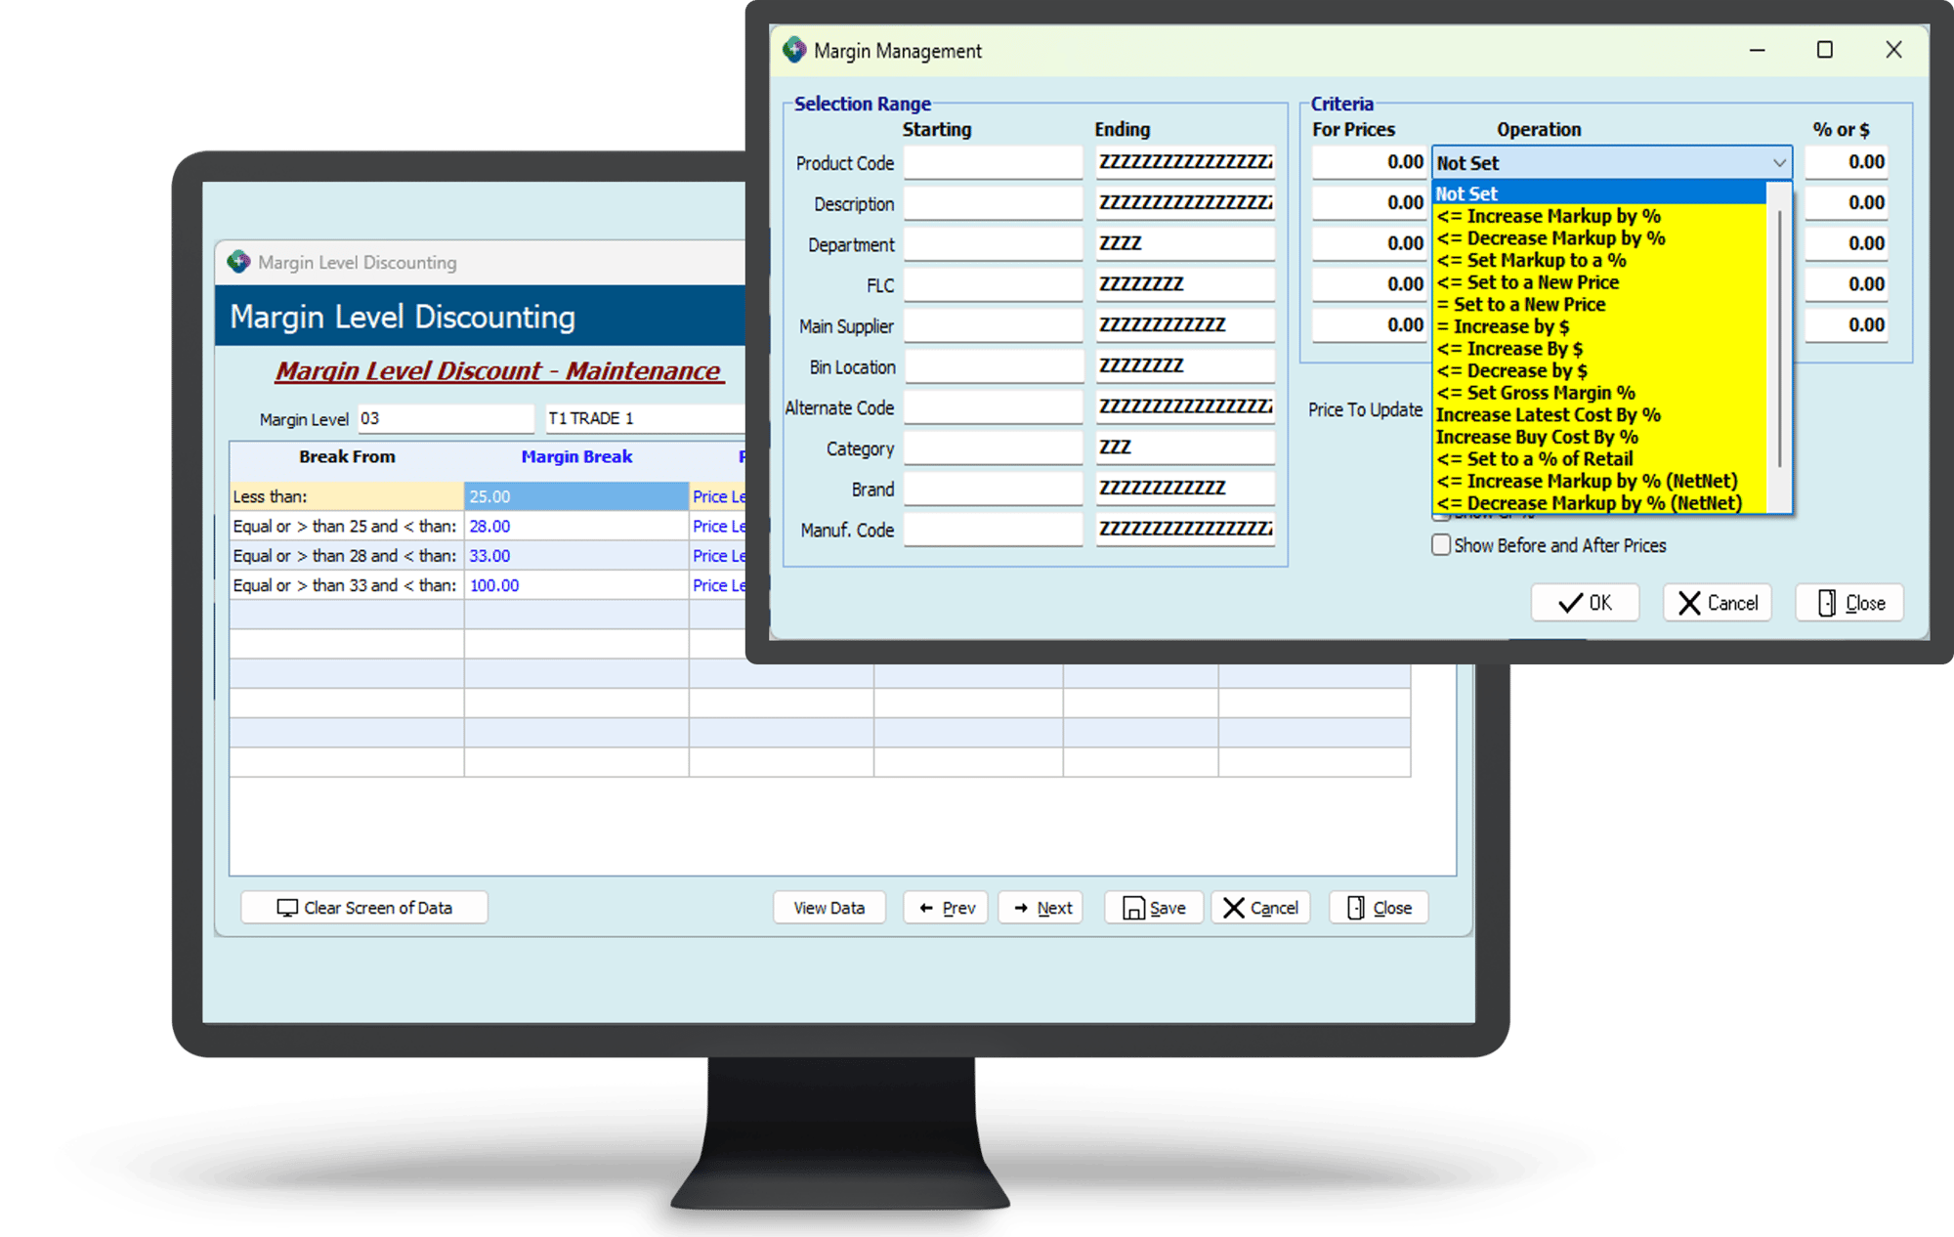
Task: Close the Margin Level Discounting window
Action: [x=1379, y=908]
